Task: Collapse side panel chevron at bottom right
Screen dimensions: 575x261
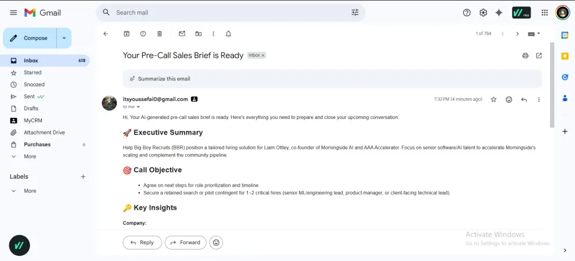Action: [x=565, y=251]
